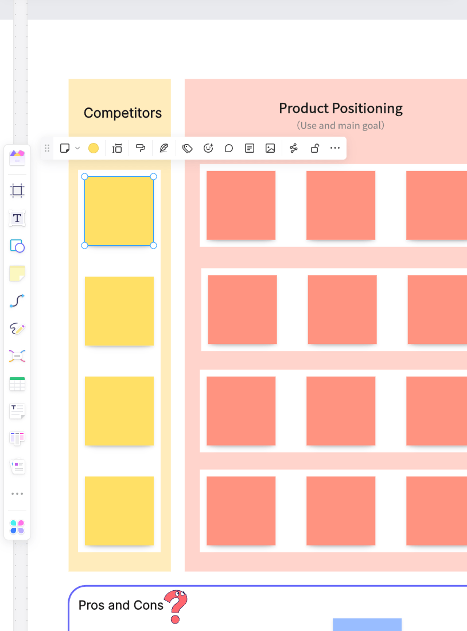467x631 pixels.
Task: Add an emoji reaction to the note
Action: 208,148
